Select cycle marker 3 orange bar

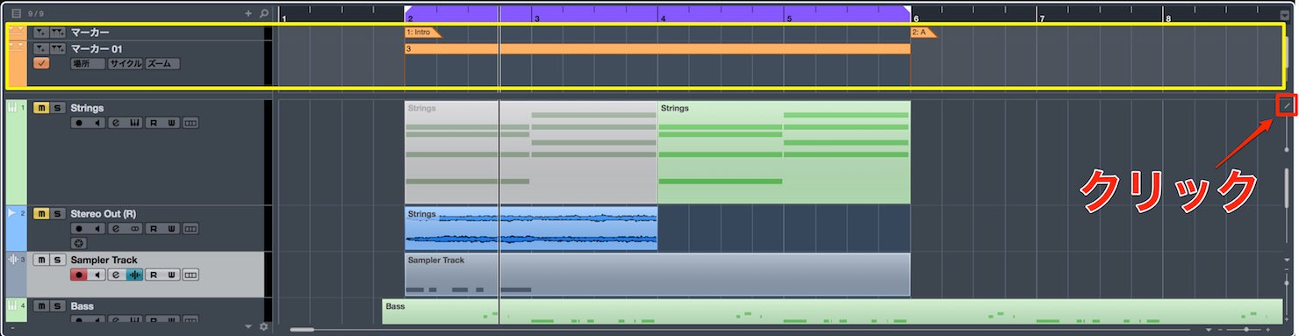click(x=657, y=49)
